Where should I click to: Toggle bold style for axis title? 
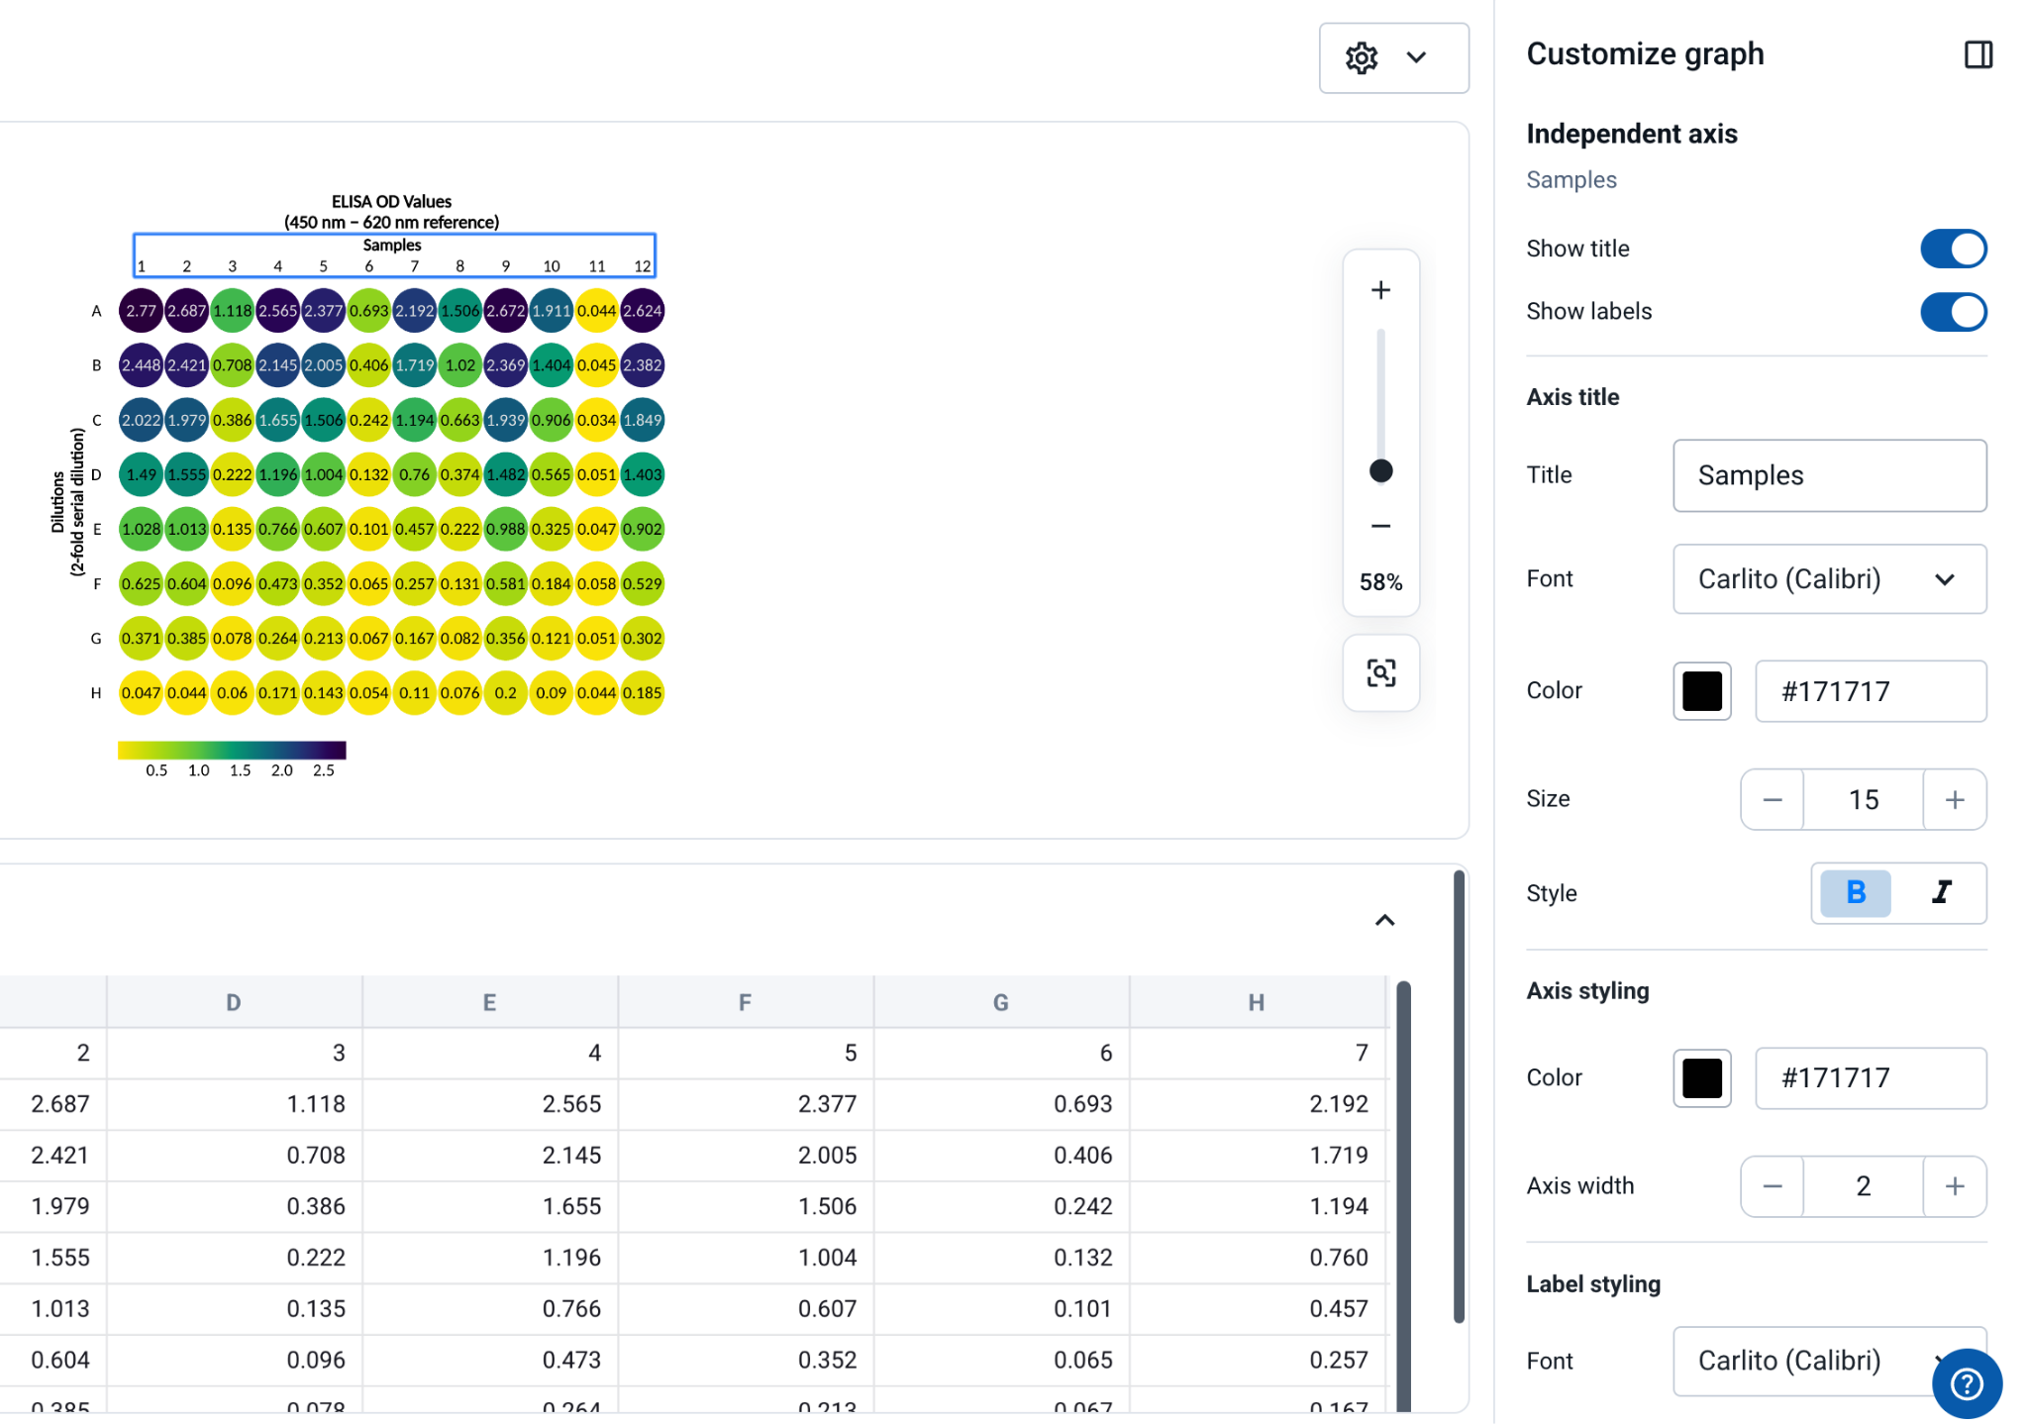click(x=1856, y=893)
